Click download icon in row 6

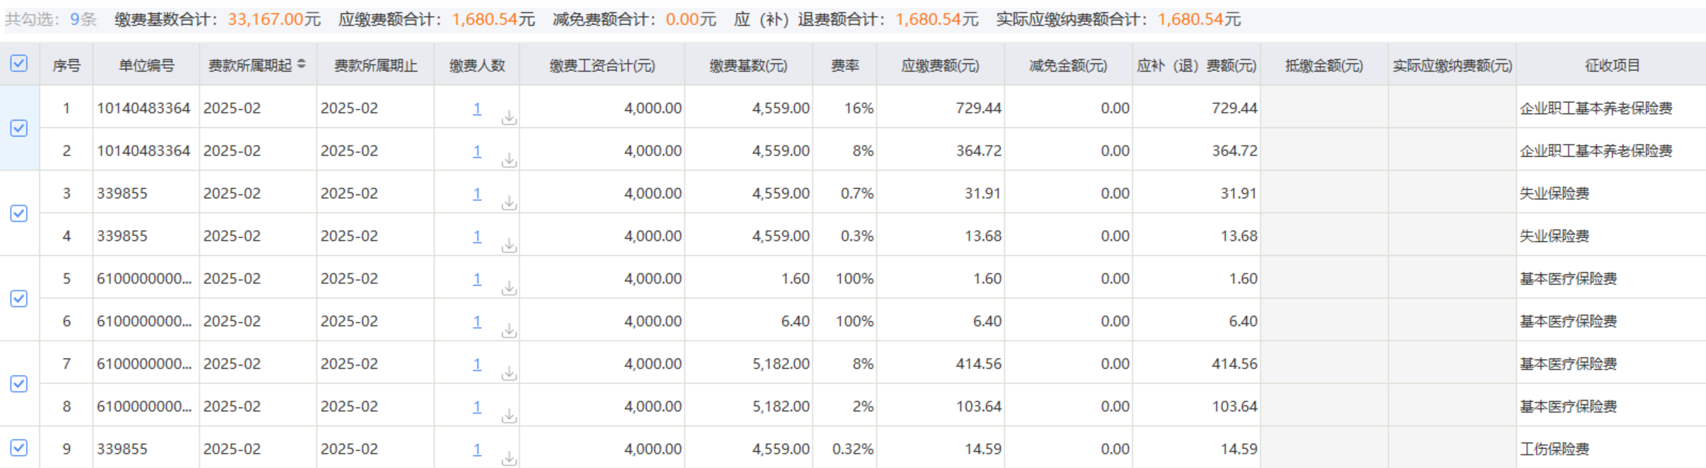tap(509, 331)
